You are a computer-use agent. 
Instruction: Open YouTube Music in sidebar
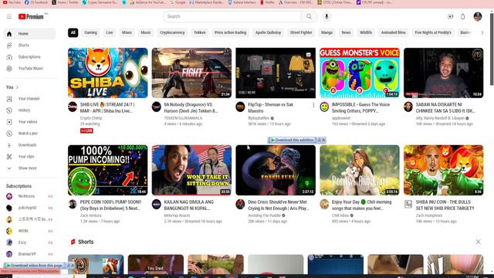click(x=29, y=69)
